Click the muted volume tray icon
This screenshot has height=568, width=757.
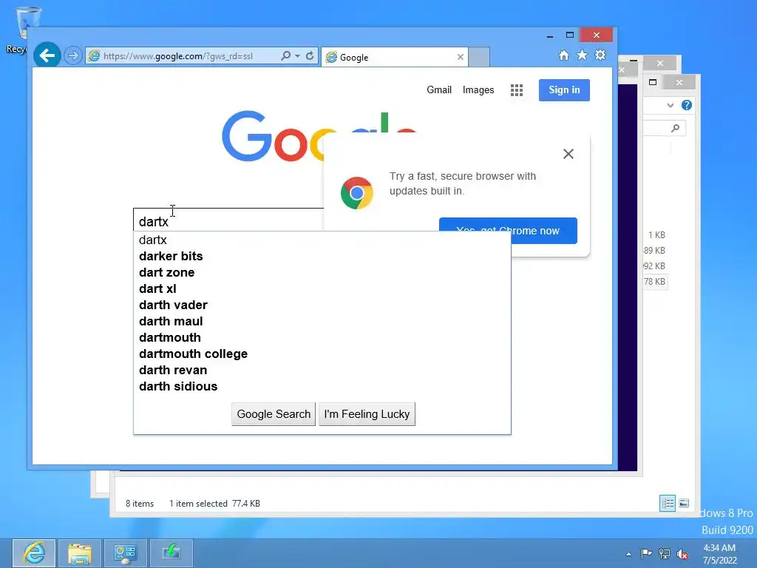point(682,554)
